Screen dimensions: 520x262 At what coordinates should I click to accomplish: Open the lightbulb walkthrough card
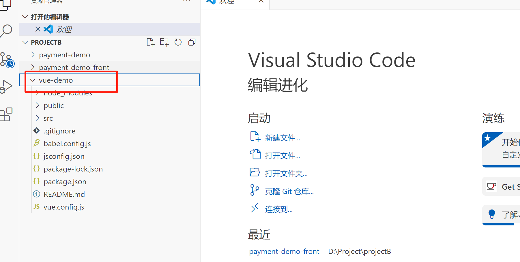(x=501, y=215)
